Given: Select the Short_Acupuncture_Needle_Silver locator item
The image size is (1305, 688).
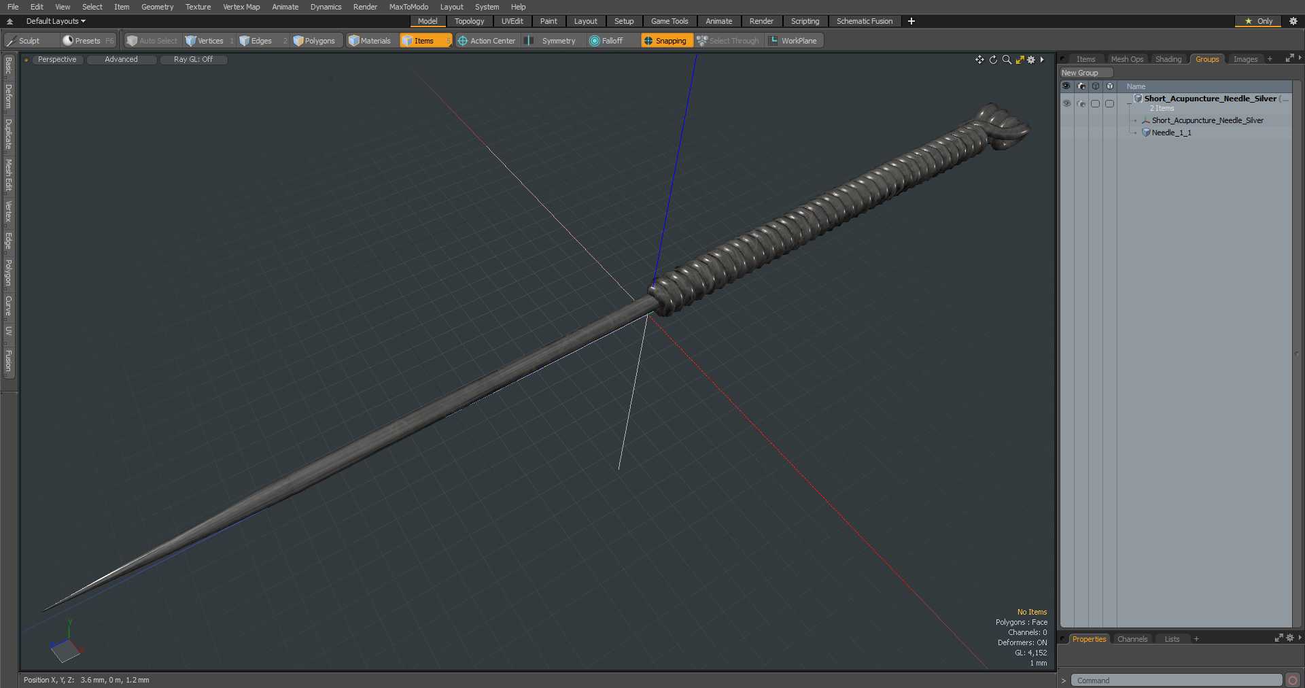Looking at the screenshot, I should tap(1207, 120).
